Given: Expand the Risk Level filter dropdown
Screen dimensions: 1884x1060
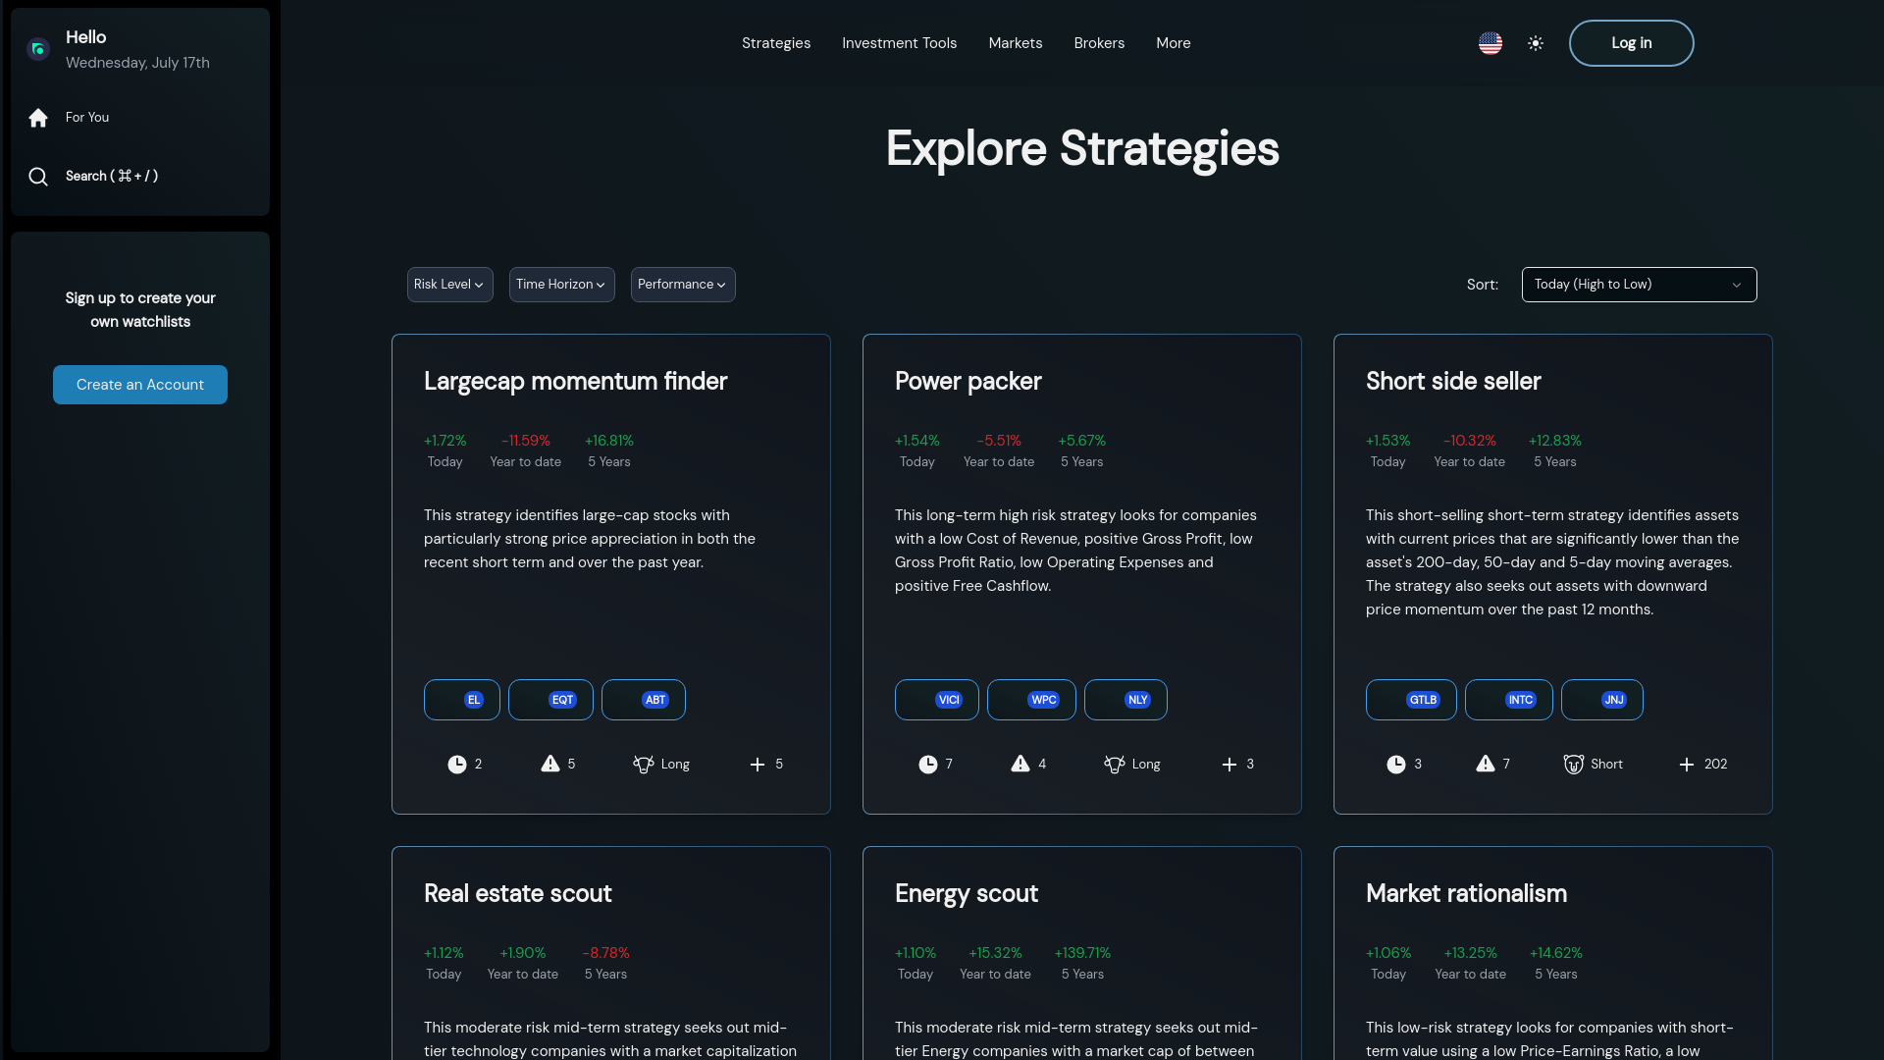Looking at the screenshot, I should click(x=449, y=285).
